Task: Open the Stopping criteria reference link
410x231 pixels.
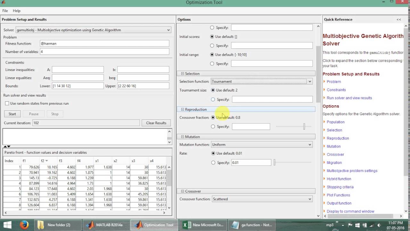Action: pyautogui.click(x=340, y=187)
